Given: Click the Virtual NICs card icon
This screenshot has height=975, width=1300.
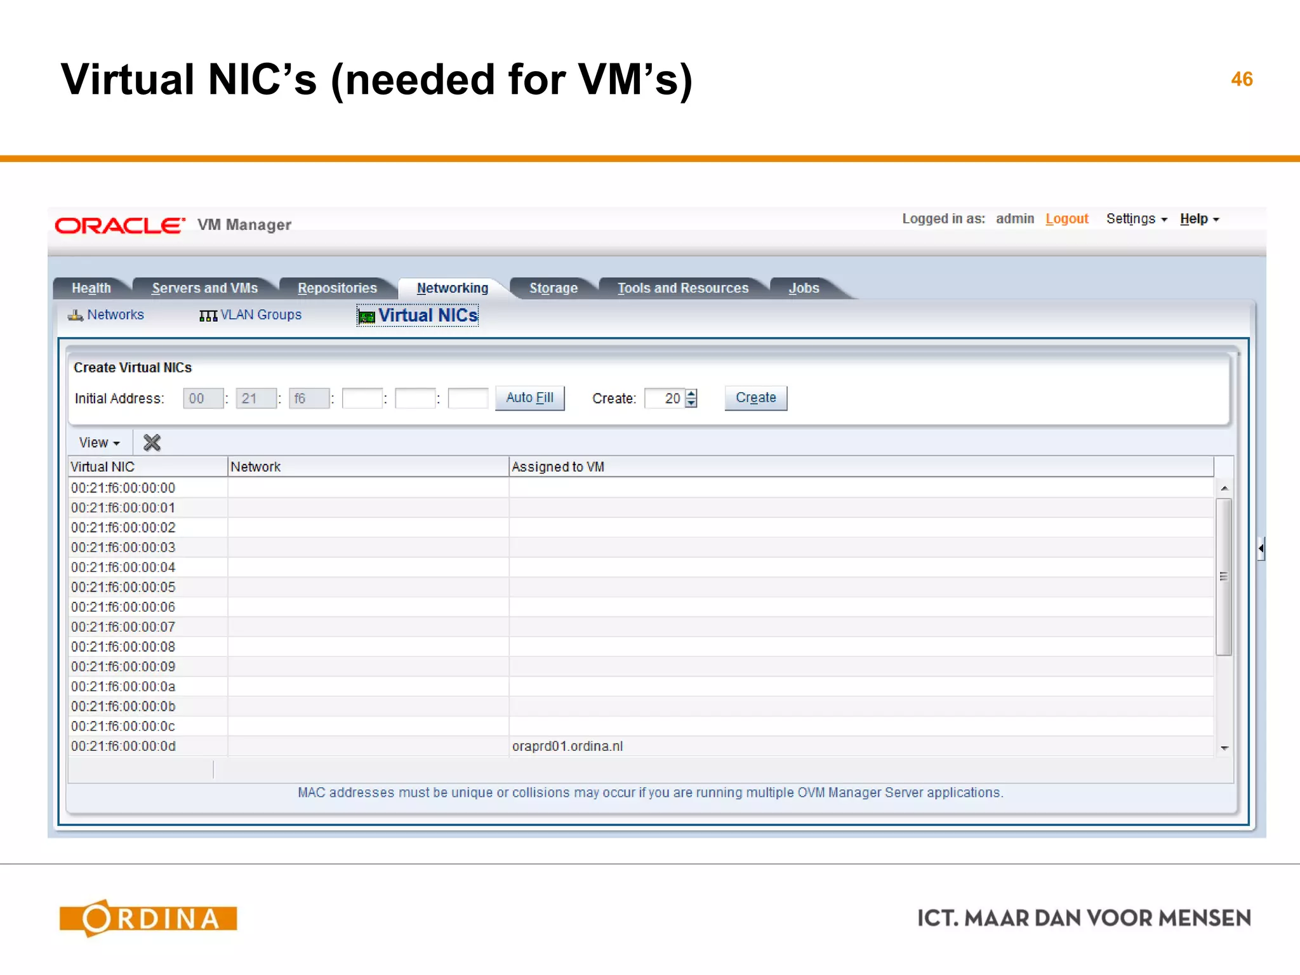Looking at the screenshot, I should (x=366, y=316).
